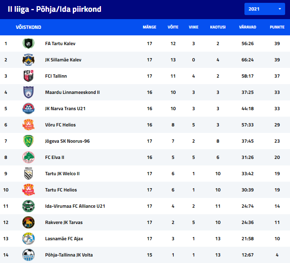This screenshot has height=263, width=290.
Task: Expand the season selector arrow
Action: (280, 9)
